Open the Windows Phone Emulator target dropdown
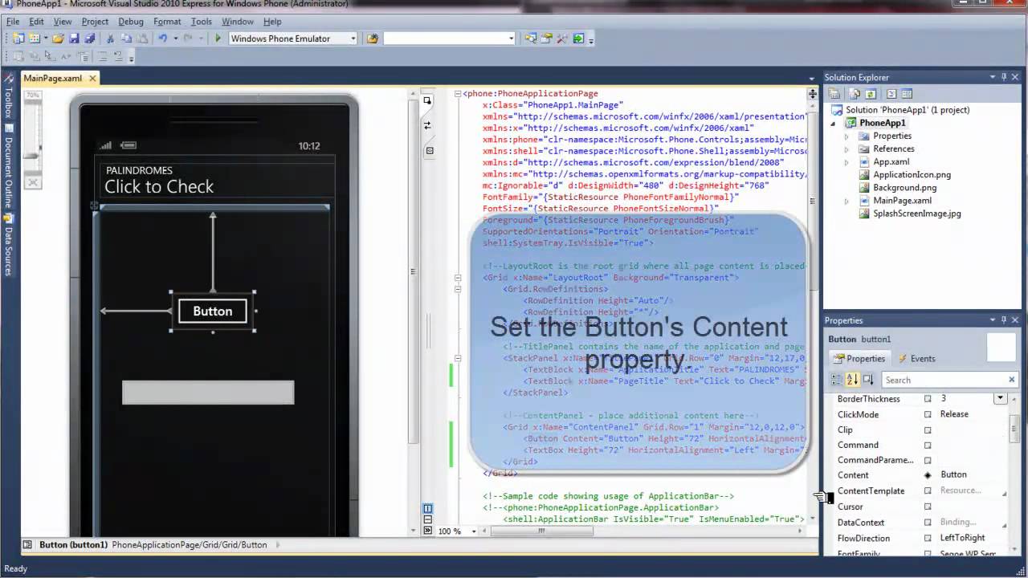Image resolution: width=1028 pixels, height=578 pixels. point(353,39)
